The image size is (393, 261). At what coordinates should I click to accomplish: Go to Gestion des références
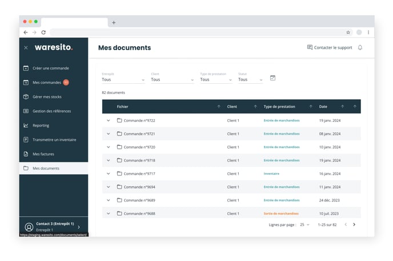[x=51, y=111]
